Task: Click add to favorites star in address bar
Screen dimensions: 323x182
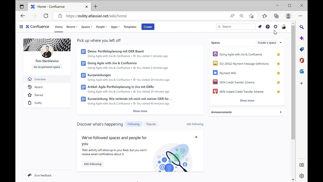Action: tap(251, 16)
